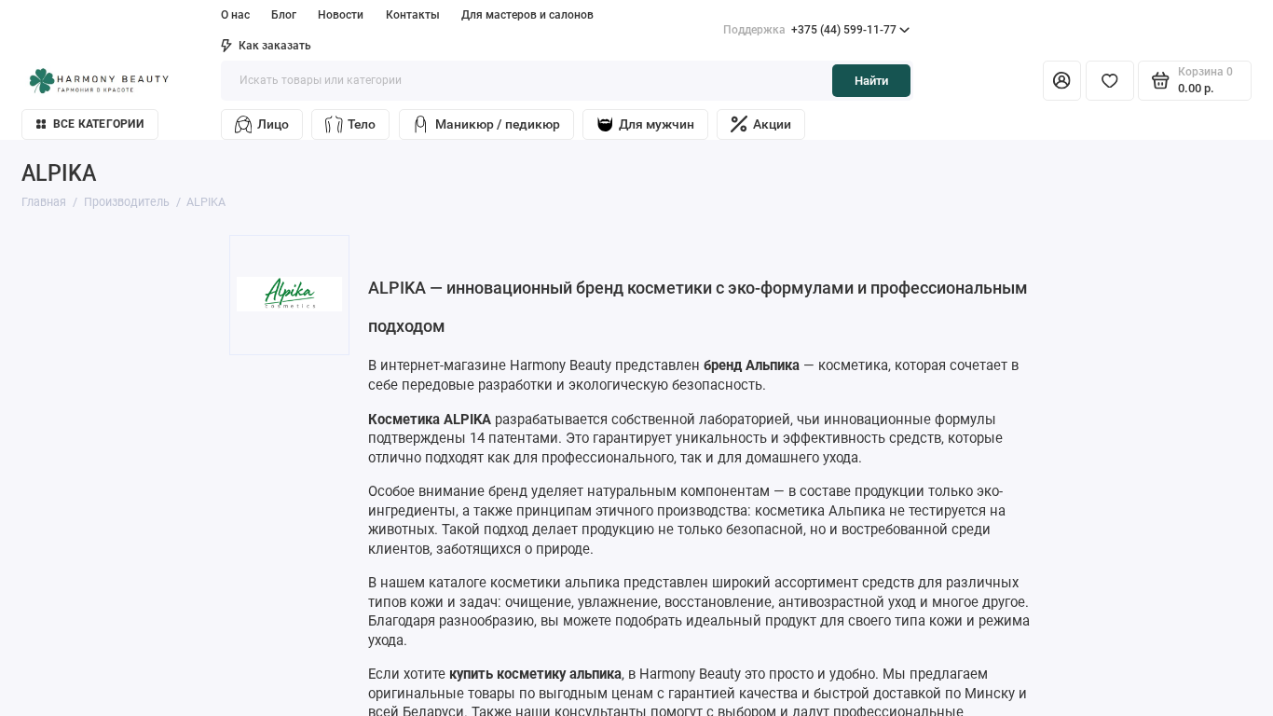
Task: Open the wishlist heart icon
Action: (x=1110, y=80)
